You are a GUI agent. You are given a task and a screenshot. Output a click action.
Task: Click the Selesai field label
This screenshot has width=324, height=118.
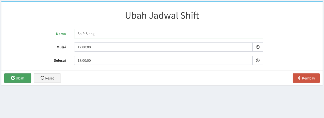click(x=60, y=61)
